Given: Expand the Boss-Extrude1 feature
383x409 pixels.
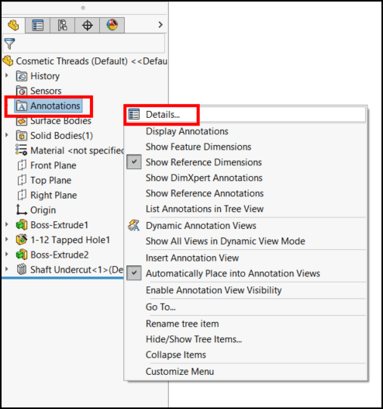Looking at the screenshot, I should click(x=7, y=224).
